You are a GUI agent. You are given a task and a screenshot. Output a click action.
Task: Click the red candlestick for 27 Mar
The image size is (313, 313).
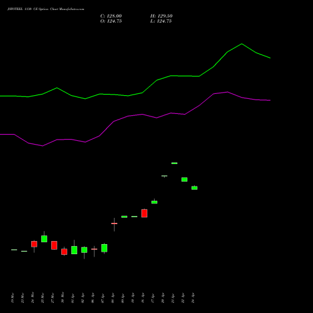point(54,245)
